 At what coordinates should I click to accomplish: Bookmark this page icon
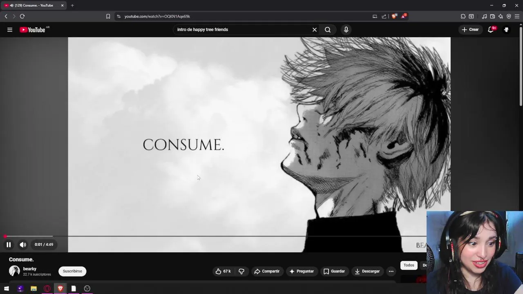point(108,16)
